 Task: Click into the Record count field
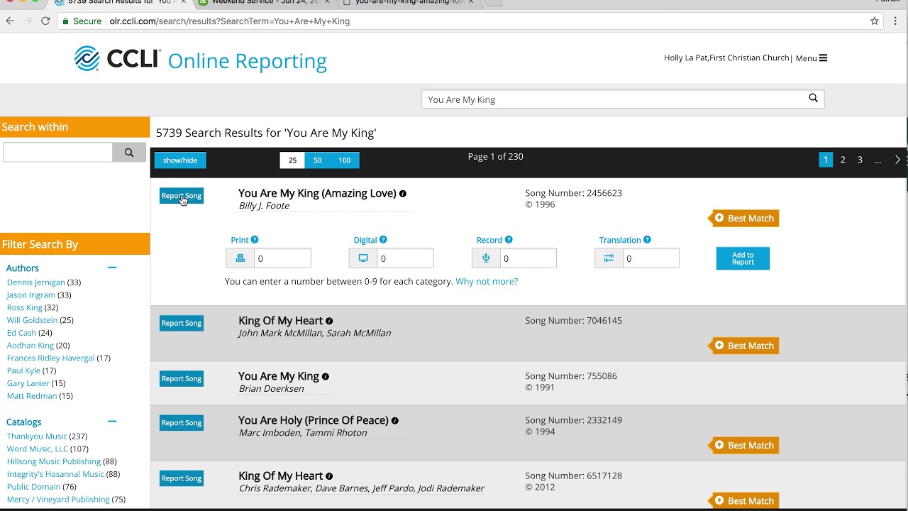point(528,258)
